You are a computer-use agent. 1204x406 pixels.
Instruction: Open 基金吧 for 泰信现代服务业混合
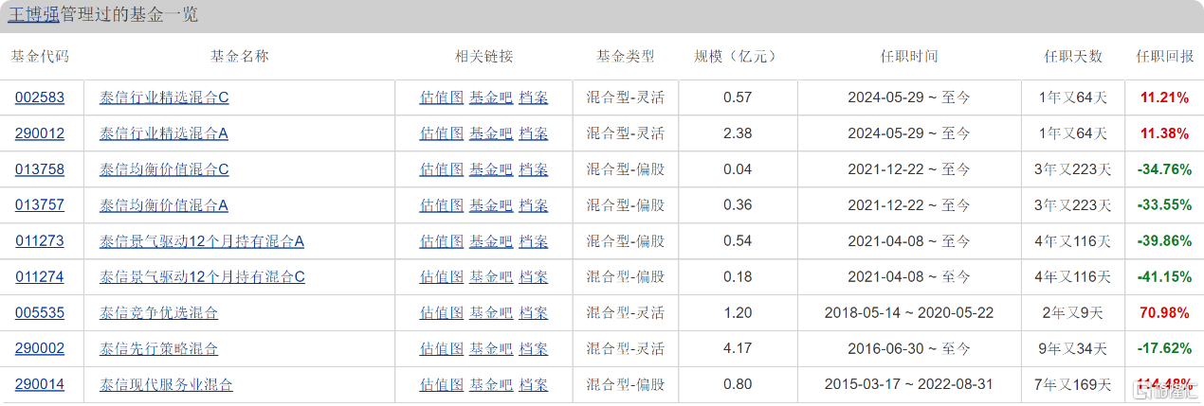point(491,385)
